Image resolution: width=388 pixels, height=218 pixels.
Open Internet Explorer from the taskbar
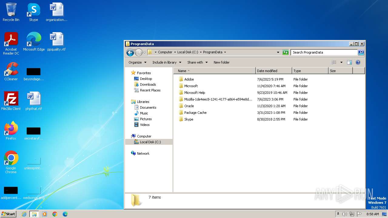24,214
